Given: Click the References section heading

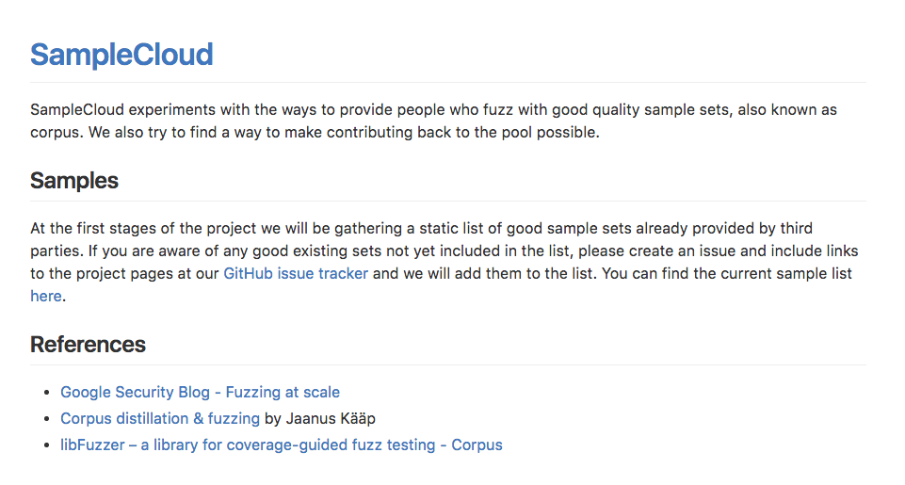Looking at the screenshot, I should [x=88, y=345].
